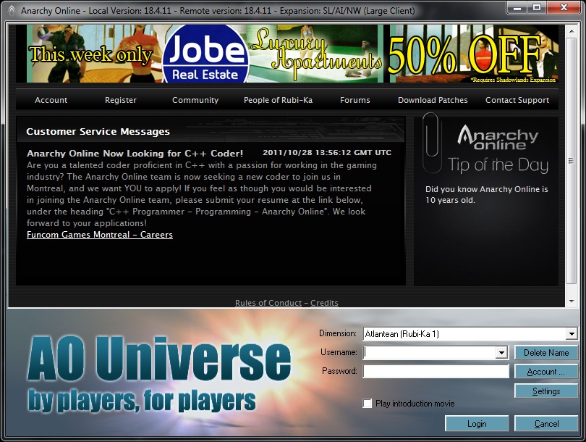Open the Username dropdown arrow
This screenshot has height=442, width=586.
(x=502, y=353)
